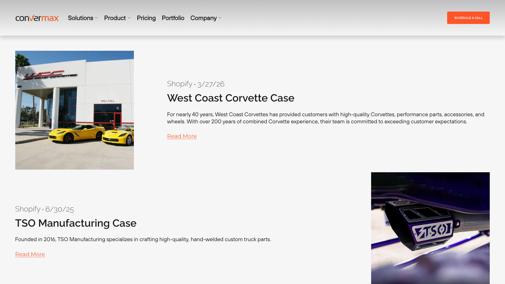The height and width of the screenshot is (284, 505).
Task: Select the Shopify 3/27/26 label
Action: 196,84
